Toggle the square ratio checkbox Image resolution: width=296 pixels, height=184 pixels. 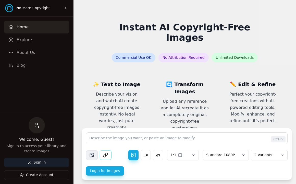click(180, 155)
